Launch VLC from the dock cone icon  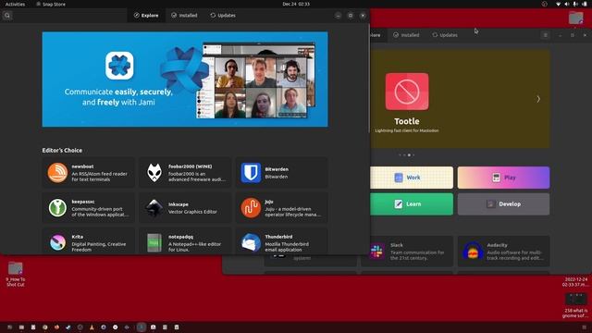point(92,327)
